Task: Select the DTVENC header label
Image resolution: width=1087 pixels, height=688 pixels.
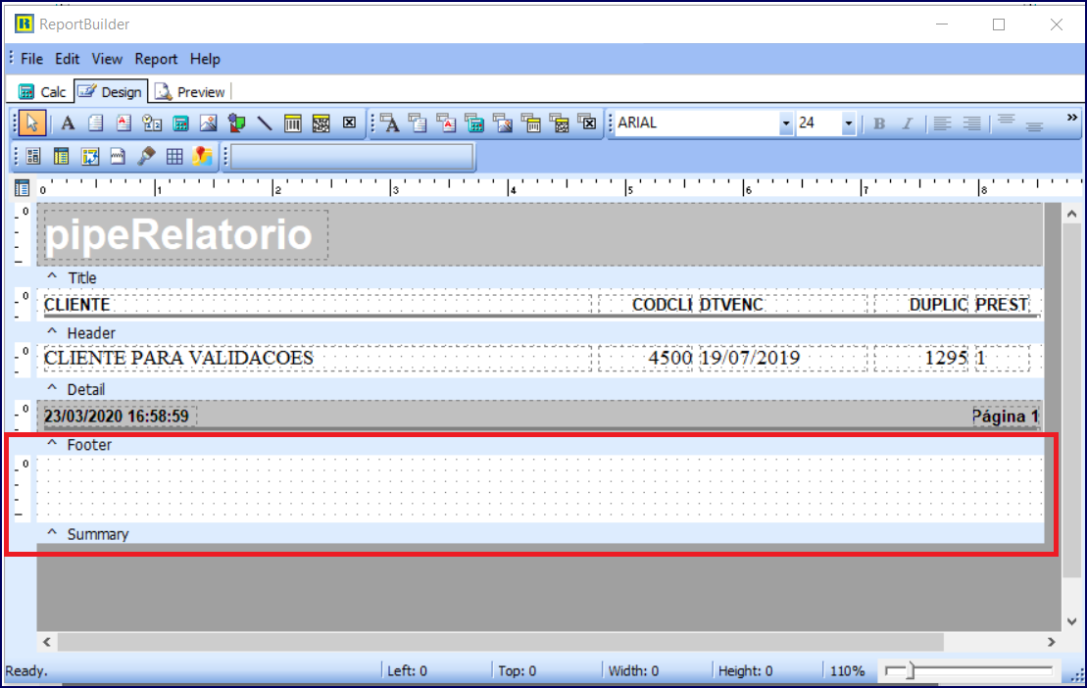Action: click(783, 304)
